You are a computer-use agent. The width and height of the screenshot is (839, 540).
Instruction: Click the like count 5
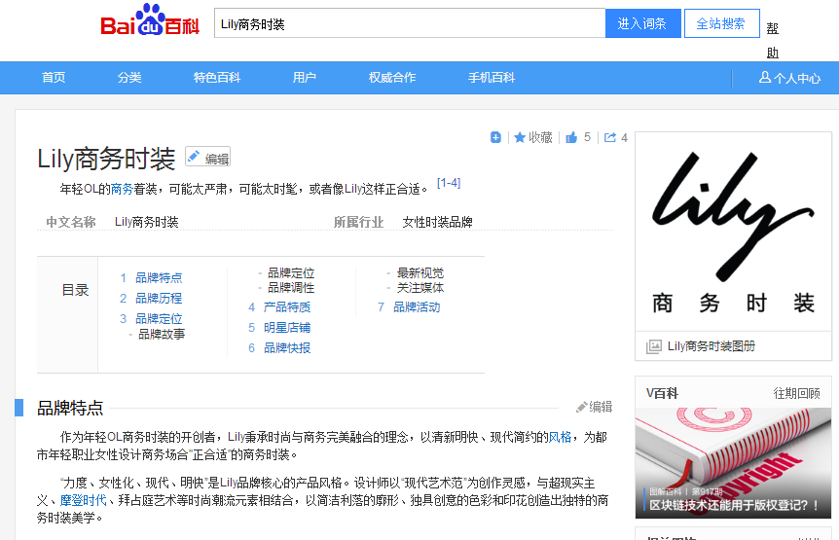[x=587, y=137]
